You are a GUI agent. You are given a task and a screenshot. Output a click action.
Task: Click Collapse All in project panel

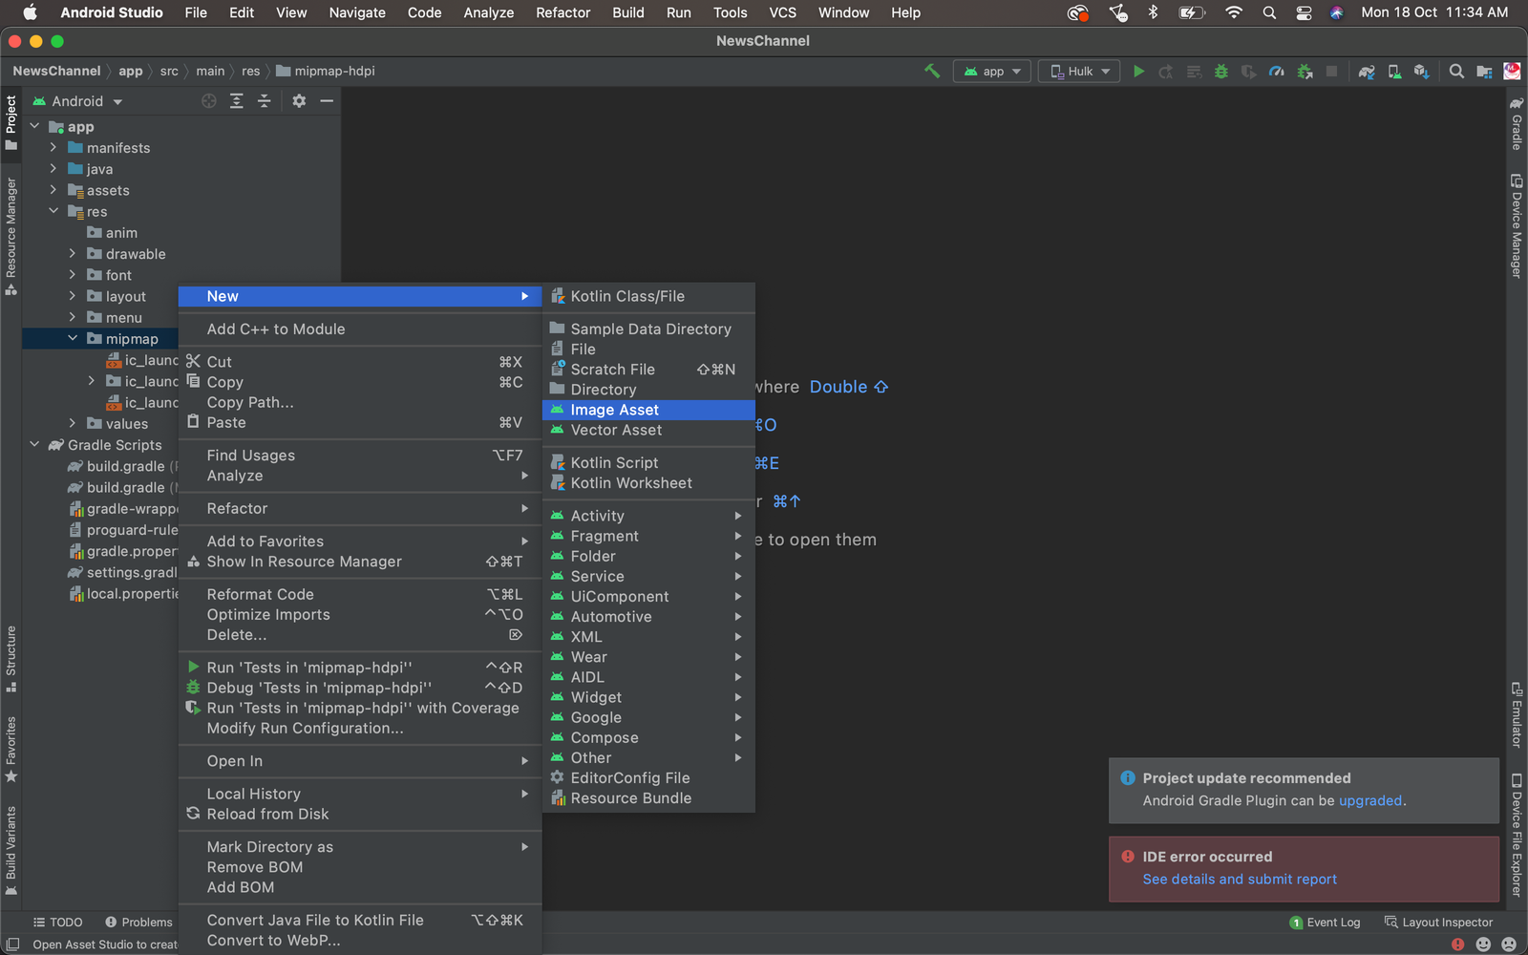265,100
